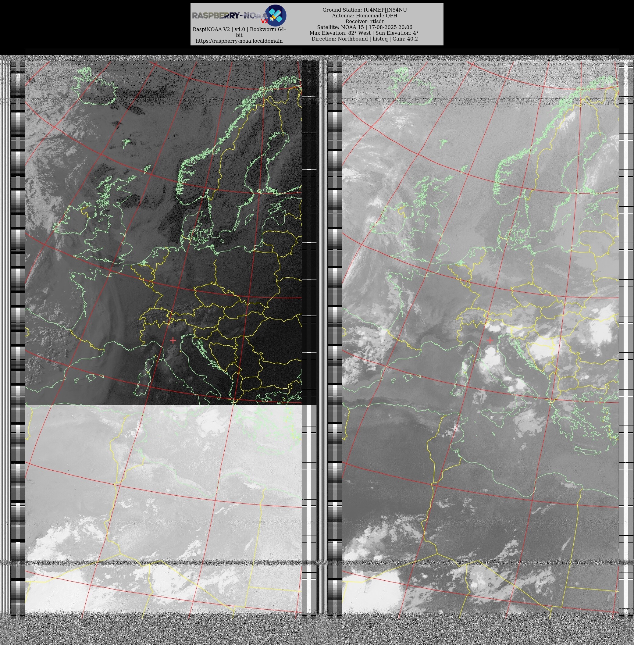The width and height of the screenshot is (634, 645).
Task: Select the 'Ground Station: IU4MEP|JN54NU' text
Action: tap(365, 10)
